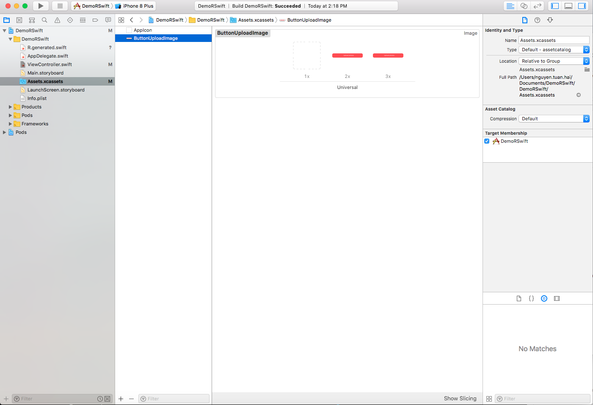
Task: Expand the Pods folder group
Action: point(11,115)
